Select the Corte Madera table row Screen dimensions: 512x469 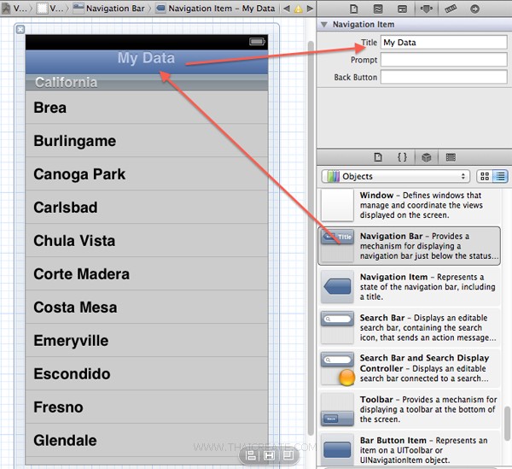(147, 274)
